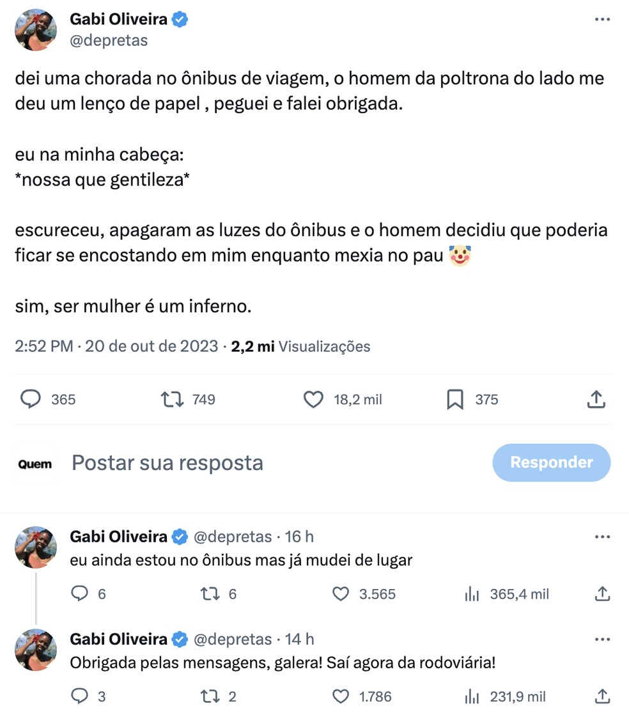Click the Quem avatar next to the reply box

tap(35, 462)
